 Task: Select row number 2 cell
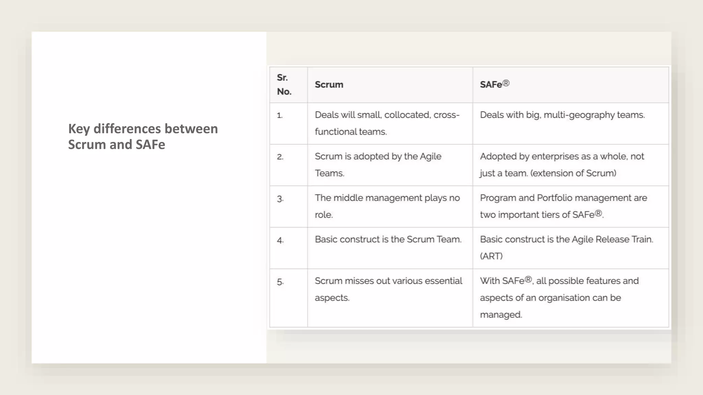tap(280, 157)
